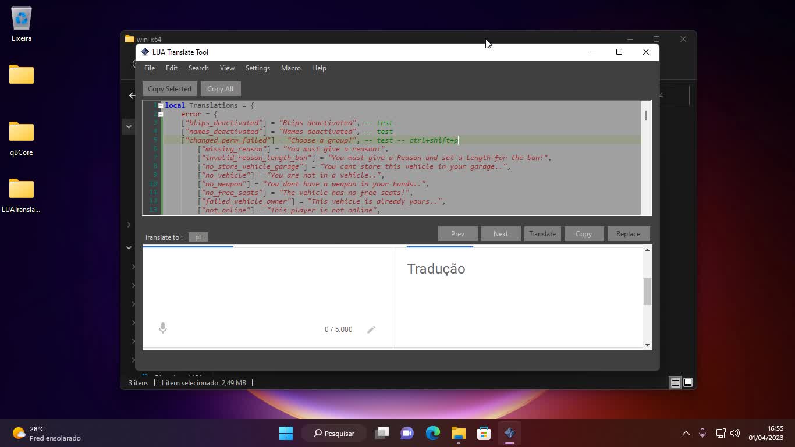
Task: Click the microphone voice input icon
Action: [163, 328]
